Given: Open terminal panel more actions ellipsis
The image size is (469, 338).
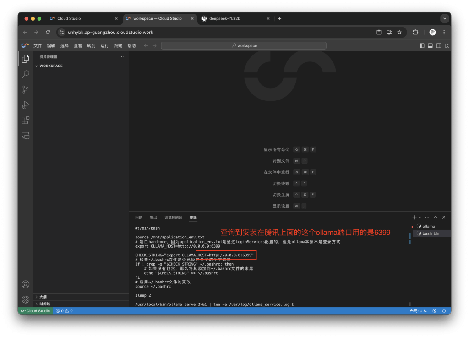Looking at the screenshot, I should click(x=427, y=217).
